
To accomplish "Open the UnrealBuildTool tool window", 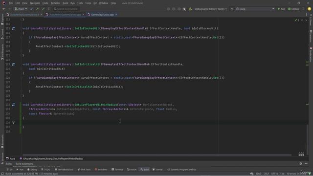I will [x=64, y=170].
